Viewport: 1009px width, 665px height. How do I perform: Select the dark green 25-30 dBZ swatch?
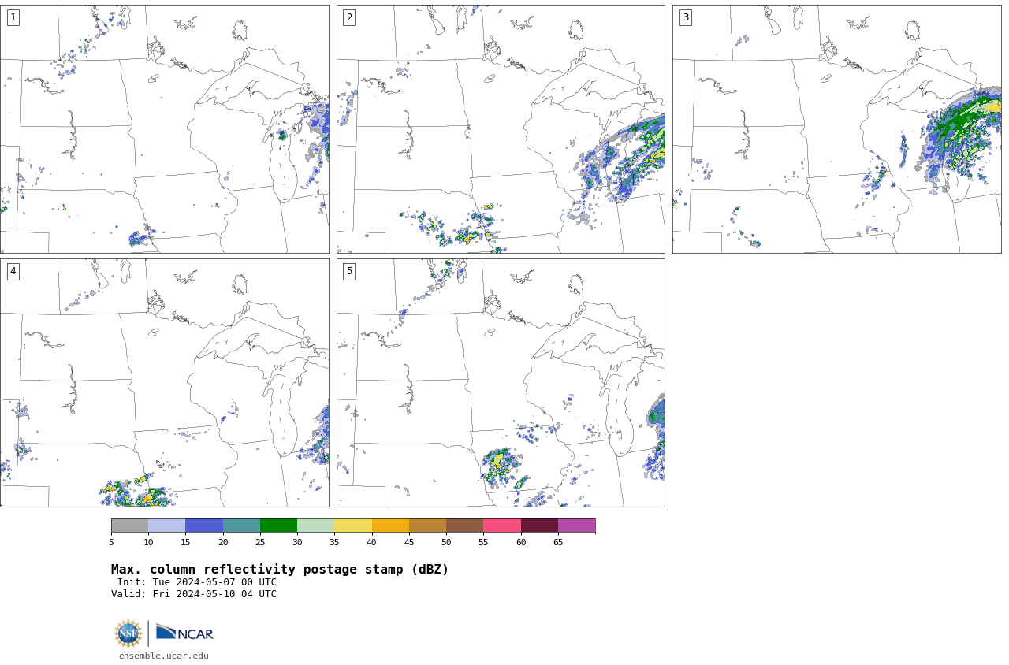tap(278, 526)
